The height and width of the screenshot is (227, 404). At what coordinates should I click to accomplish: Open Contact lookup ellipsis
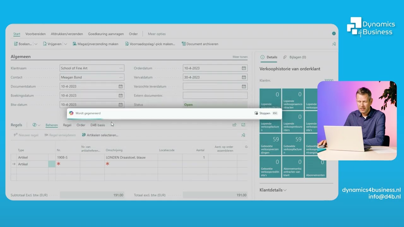tap(121, 77)
